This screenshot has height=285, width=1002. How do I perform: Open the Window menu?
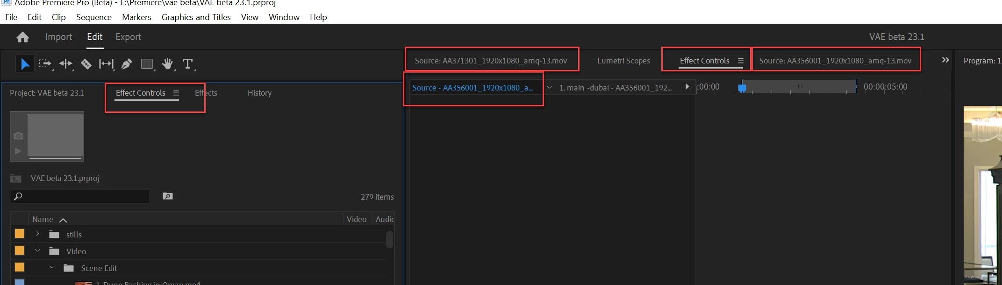(x=284, y=17)
